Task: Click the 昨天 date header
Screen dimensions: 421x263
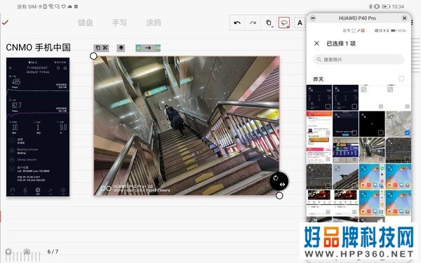Action: pyautogui.click(x=319, y=79)
